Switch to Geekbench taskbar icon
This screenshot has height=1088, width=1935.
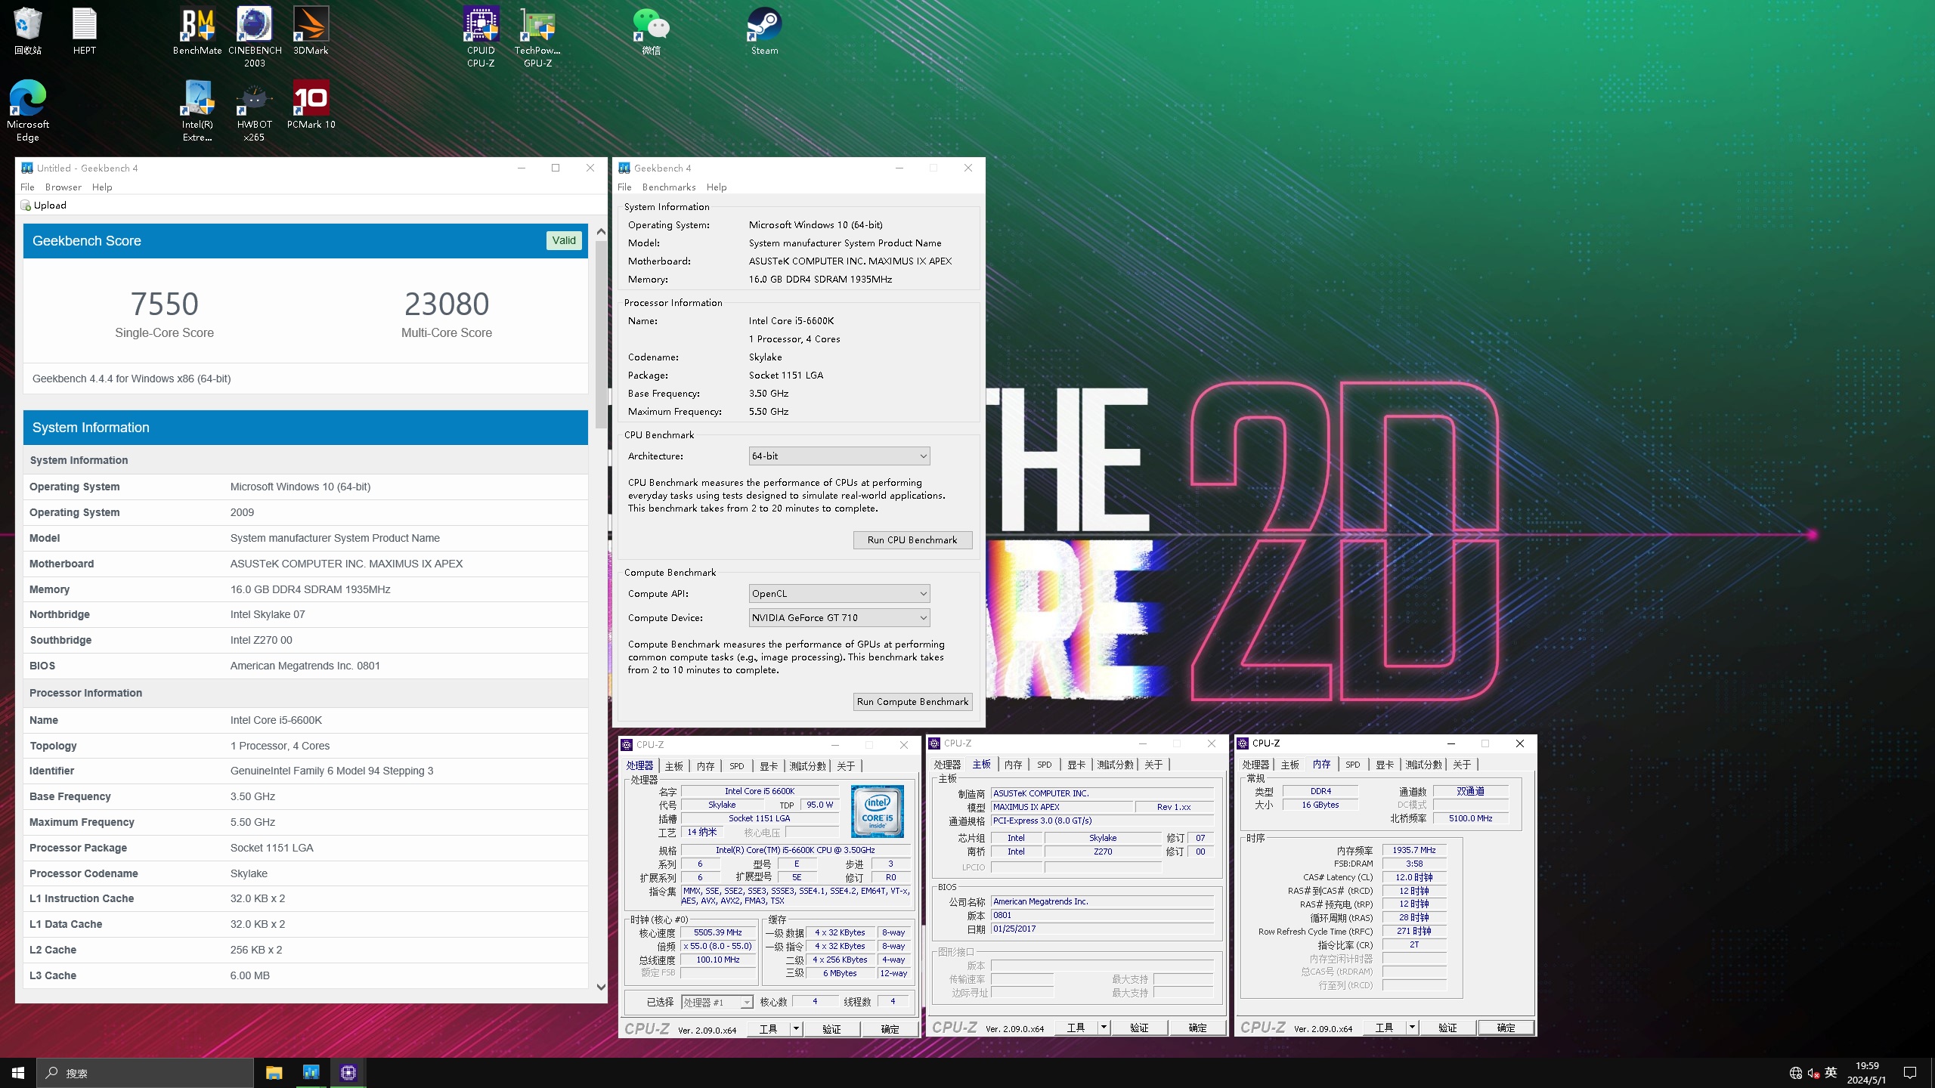pyautogui.click(x=311, y=1073)
